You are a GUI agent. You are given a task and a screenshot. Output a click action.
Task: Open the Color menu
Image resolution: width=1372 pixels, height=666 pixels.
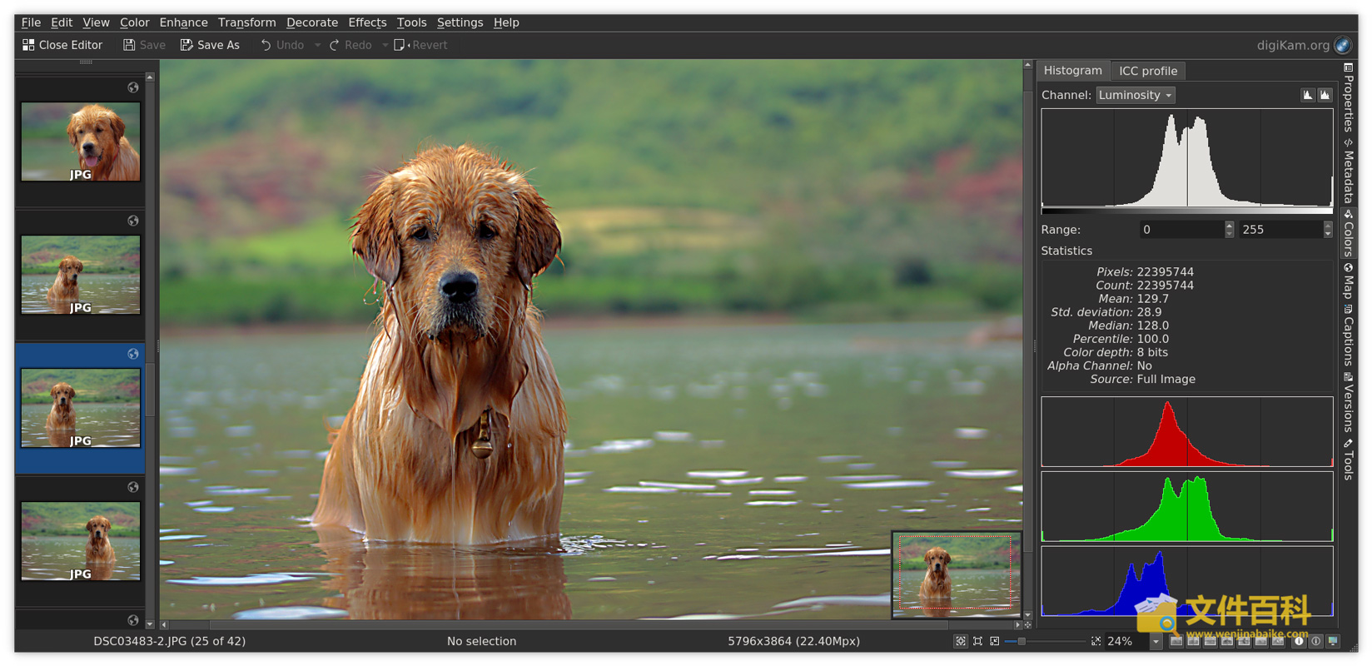click(134, 22)
